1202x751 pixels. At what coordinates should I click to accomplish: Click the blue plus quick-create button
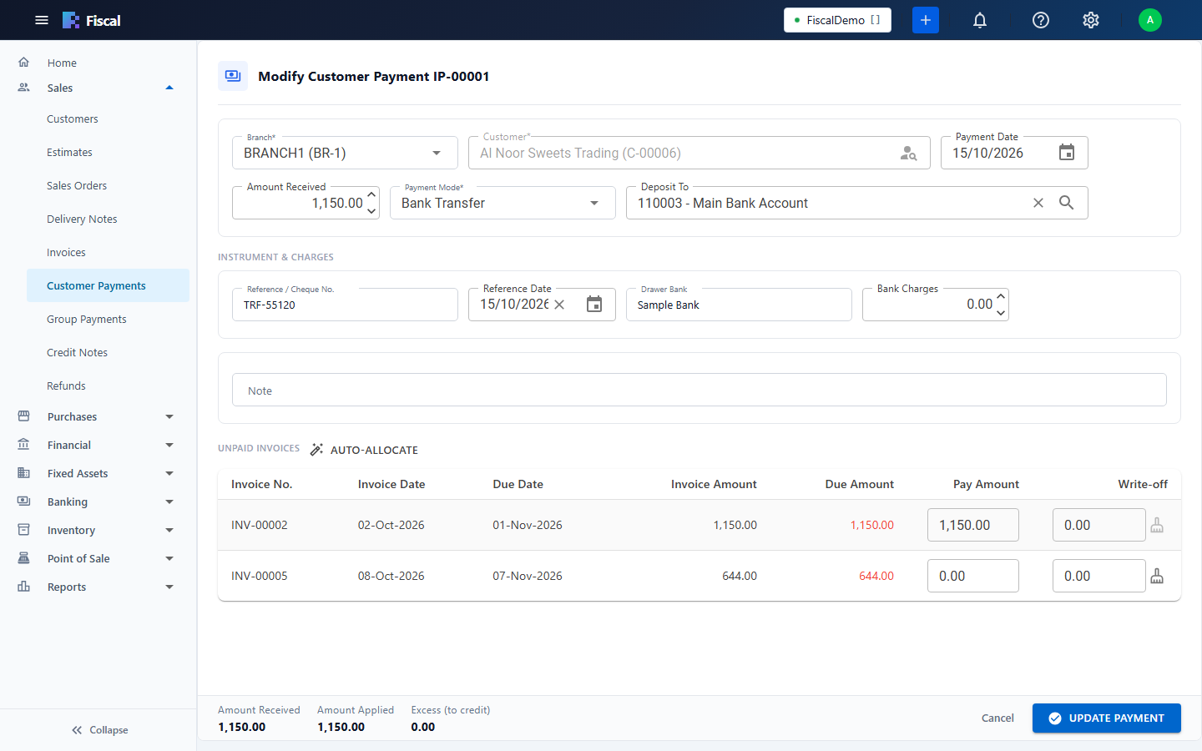926,20
